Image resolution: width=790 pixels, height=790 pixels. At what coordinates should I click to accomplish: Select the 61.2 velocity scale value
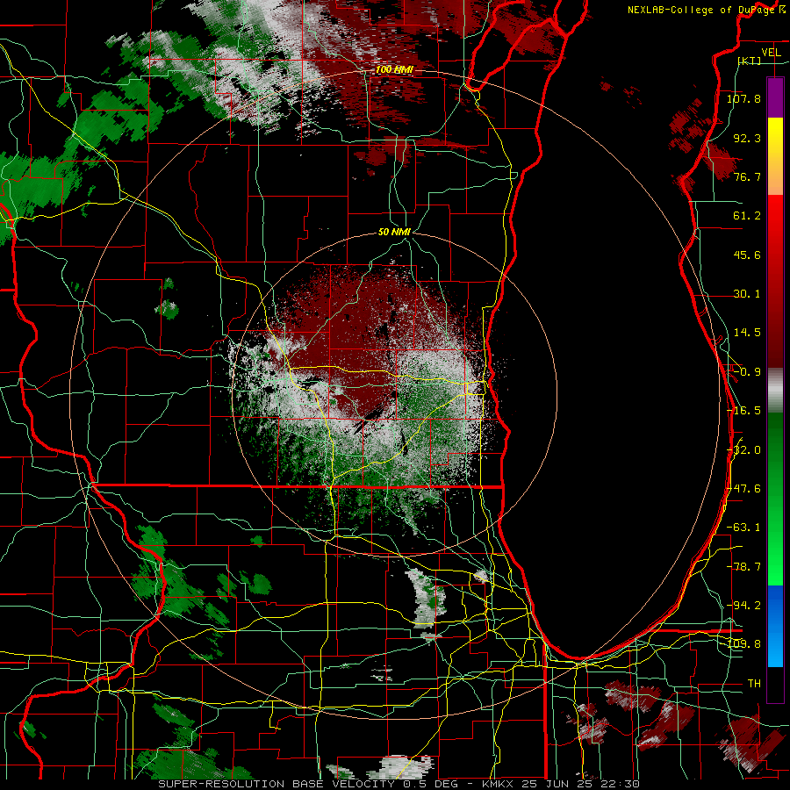747,216
